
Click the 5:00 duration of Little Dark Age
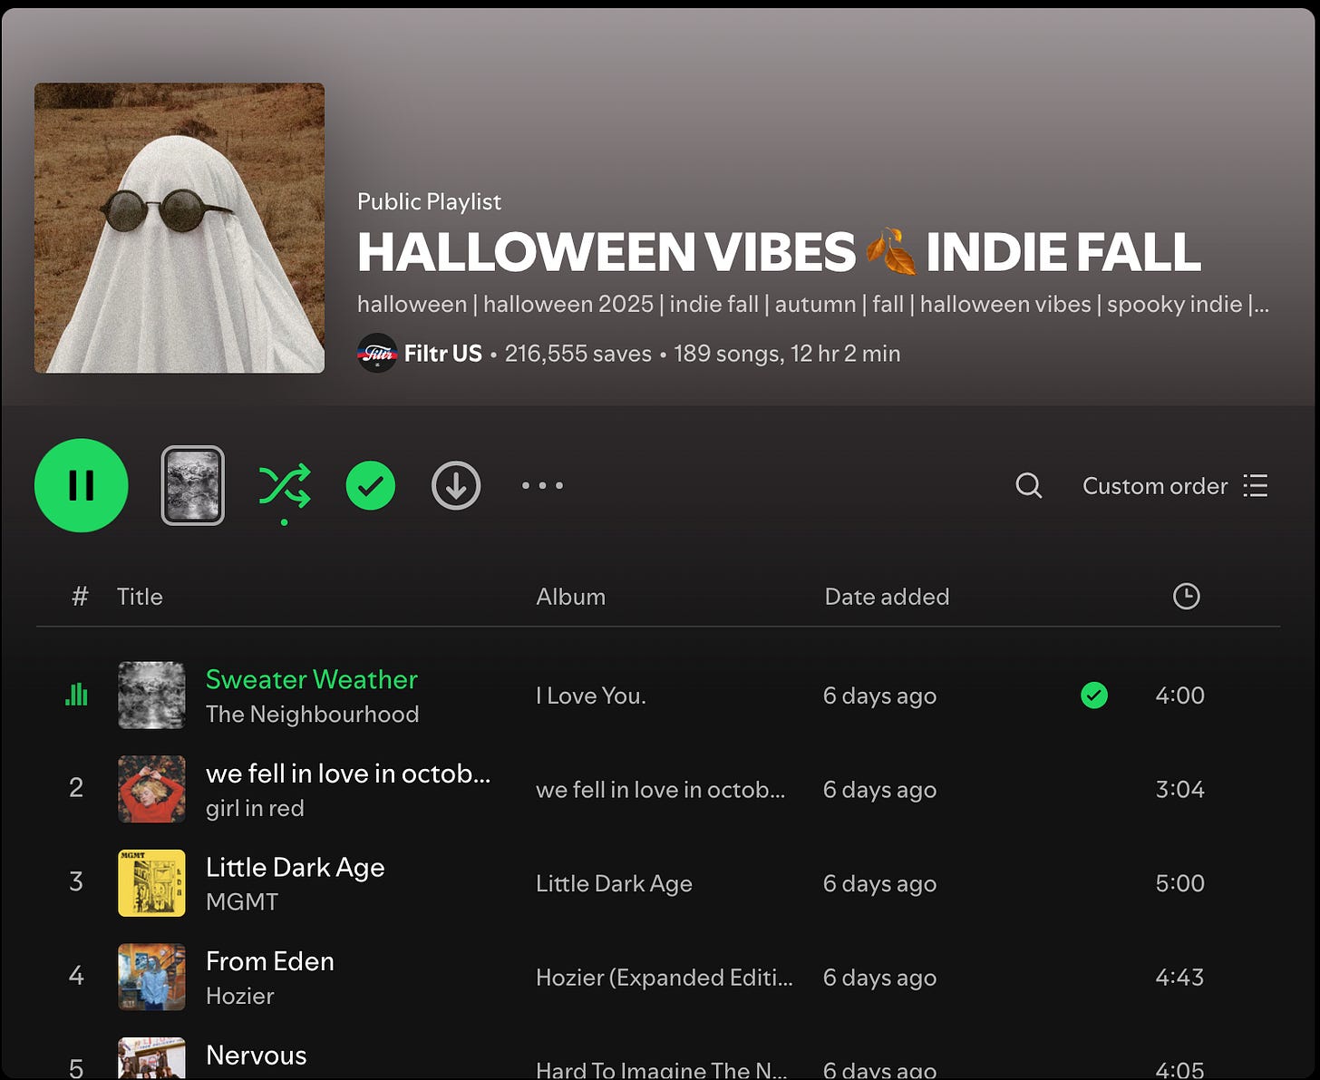coord(1179,883)
